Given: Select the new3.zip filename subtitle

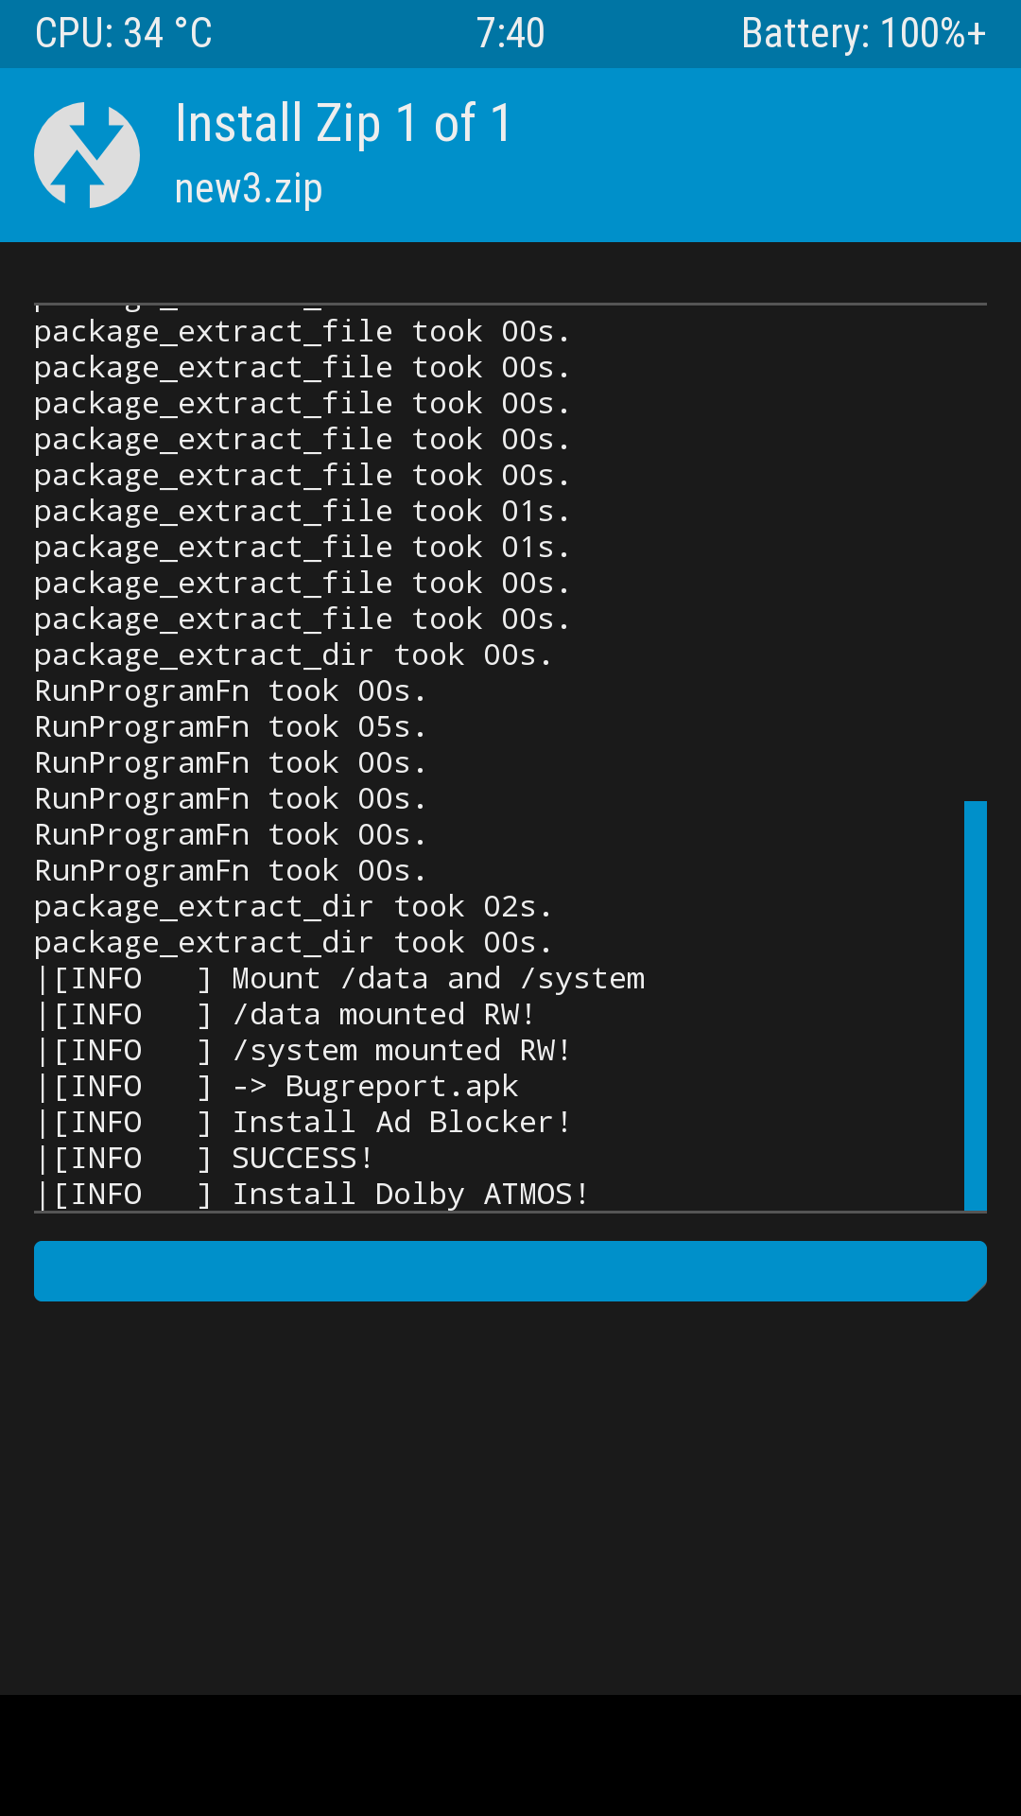Looking at the screenshot, I should [x=249, y=188].
